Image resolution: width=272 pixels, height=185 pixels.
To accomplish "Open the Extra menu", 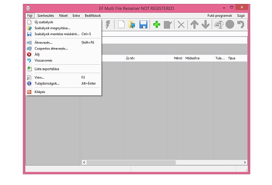I will (x=76, y=15).
